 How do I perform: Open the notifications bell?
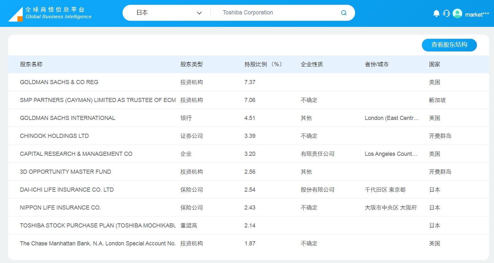pyautogui.click(x=436, y=13)
